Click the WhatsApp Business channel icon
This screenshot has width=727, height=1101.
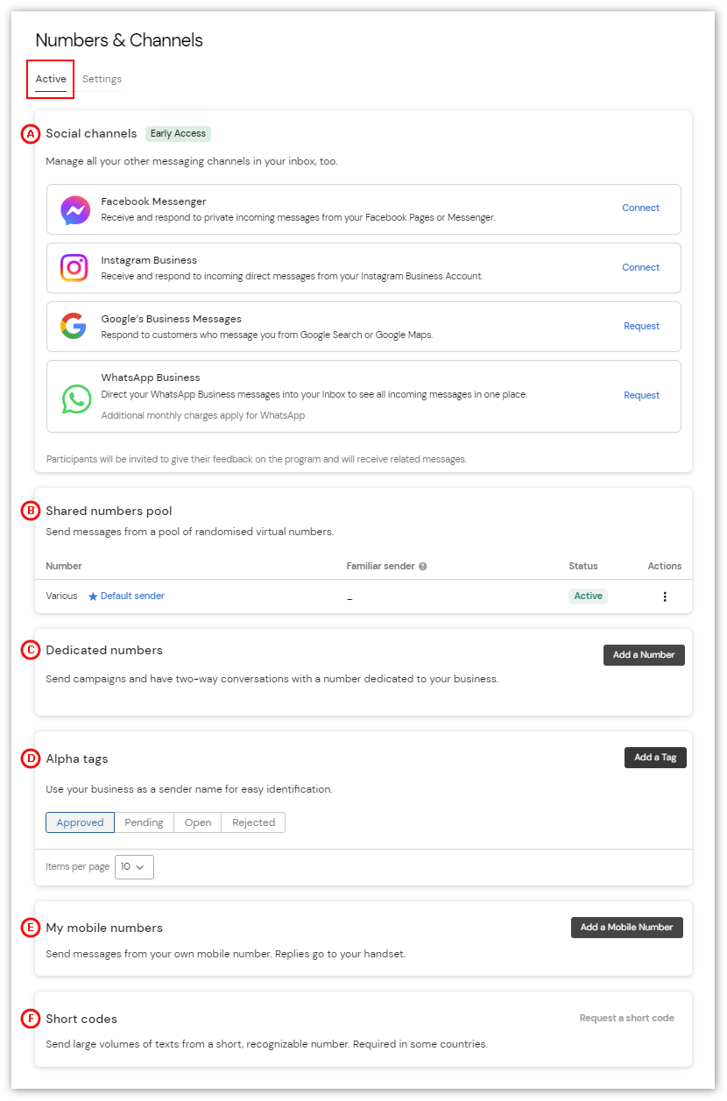75,398
